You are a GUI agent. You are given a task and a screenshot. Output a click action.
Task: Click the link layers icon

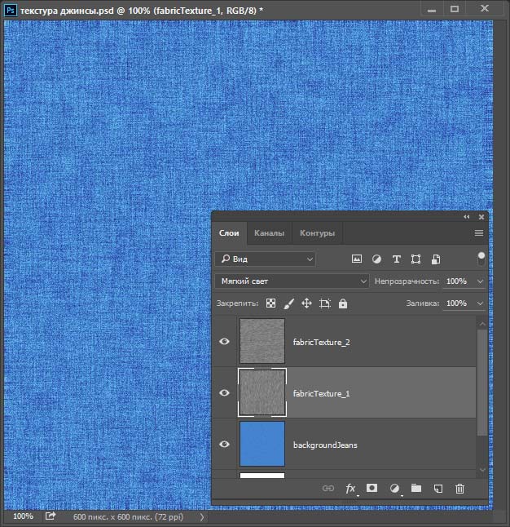pyautogui.click(x=328, y=488)
